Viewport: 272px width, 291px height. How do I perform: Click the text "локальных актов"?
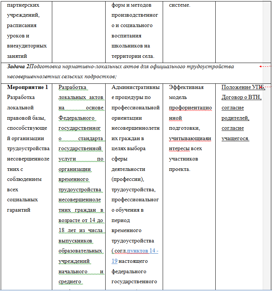point(81,97)
